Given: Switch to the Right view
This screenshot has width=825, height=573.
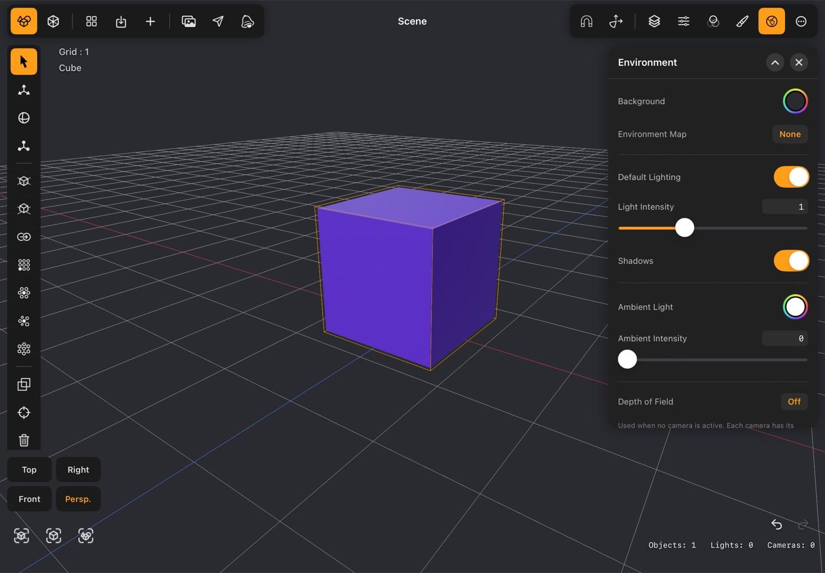Looking at the screenshot, I should coord(78,470).
